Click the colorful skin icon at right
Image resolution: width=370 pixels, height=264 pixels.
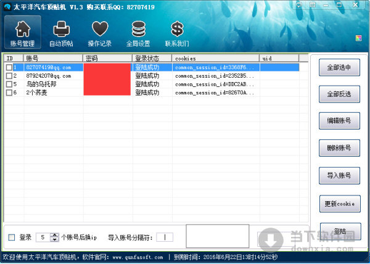coord(358,38)
